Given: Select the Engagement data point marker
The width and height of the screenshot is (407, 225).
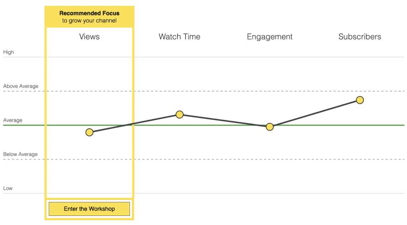Looking at the screenshot, I should (x=269, y=127).
